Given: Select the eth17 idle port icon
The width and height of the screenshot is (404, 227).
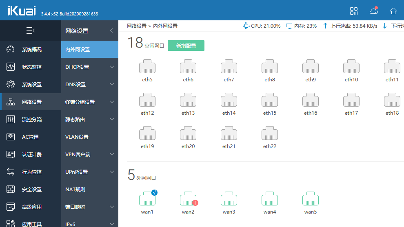Looking at the screenshot, I should [x=351, y=100].
